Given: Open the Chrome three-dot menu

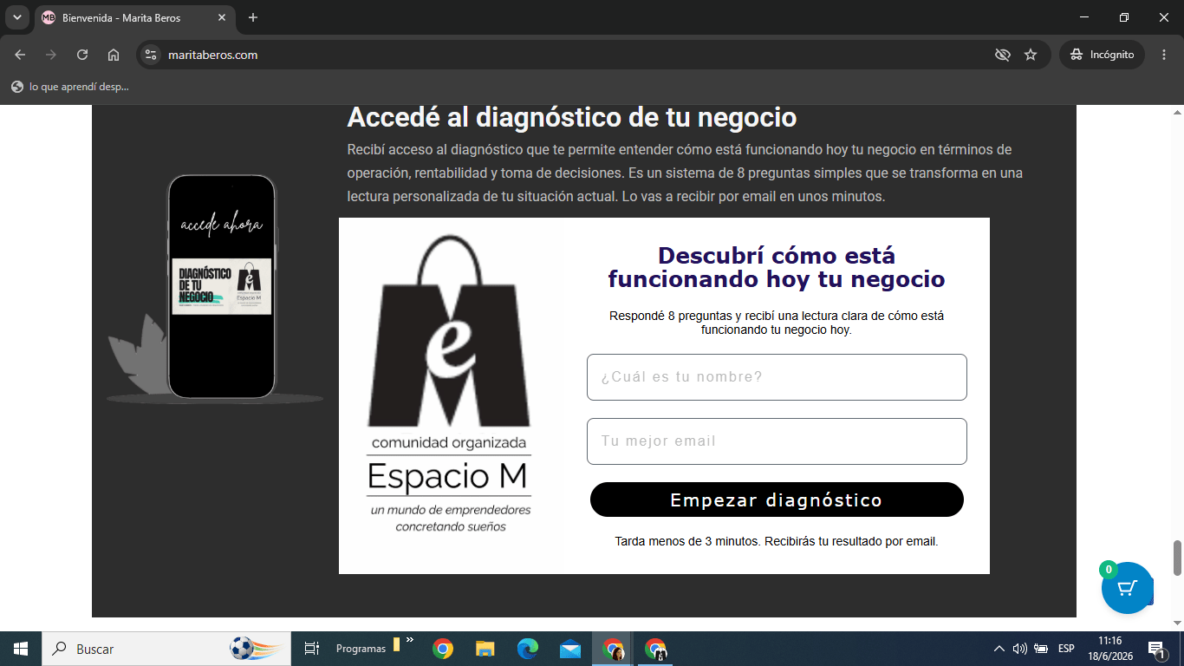Looking at the screenshot, I should (x=1164, y=55).
